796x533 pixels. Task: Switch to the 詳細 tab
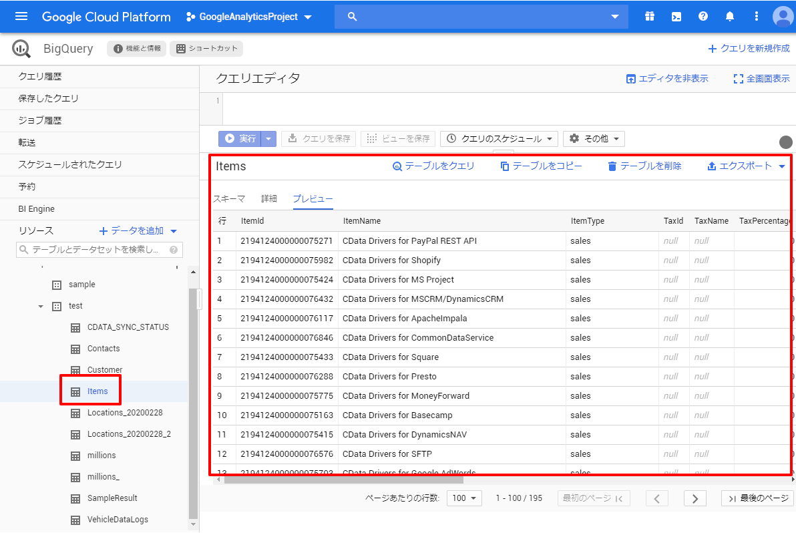pyautogui.click(x=269, y=198)
